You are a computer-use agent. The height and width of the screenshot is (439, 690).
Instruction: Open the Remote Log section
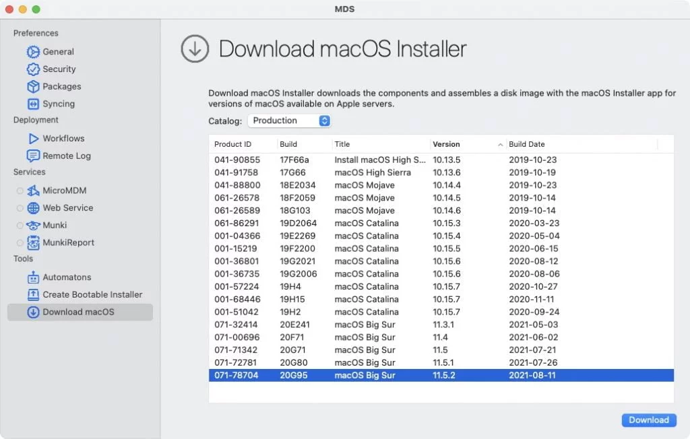[67, 156]
